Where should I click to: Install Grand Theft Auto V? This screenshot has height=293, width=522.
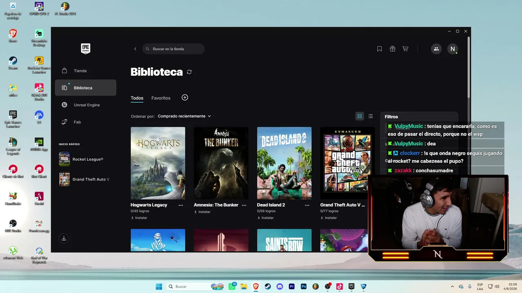pos(329,218)
